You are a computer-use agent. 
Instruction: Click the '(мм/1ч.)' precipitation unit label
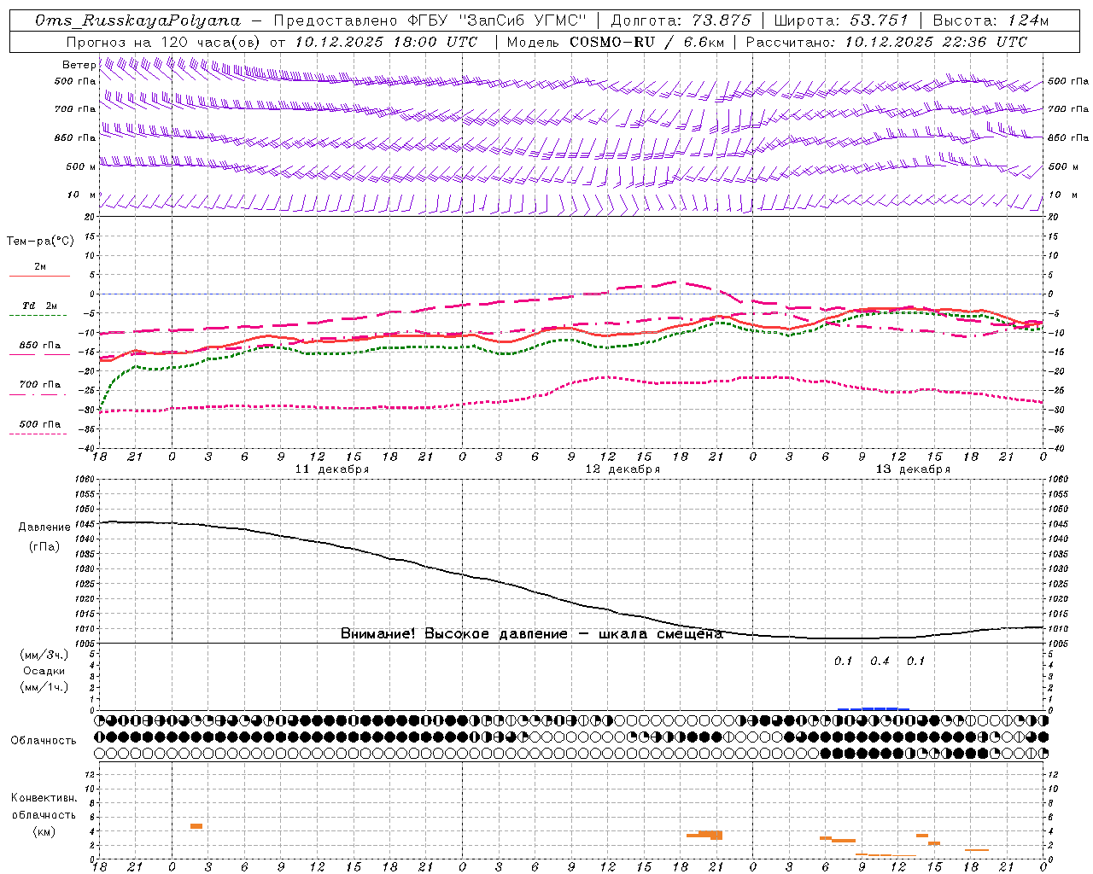coord(44,687)
